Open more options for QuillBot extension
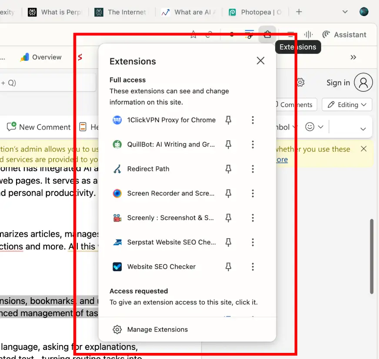This screenshot has width=379, height=359. 253,145
